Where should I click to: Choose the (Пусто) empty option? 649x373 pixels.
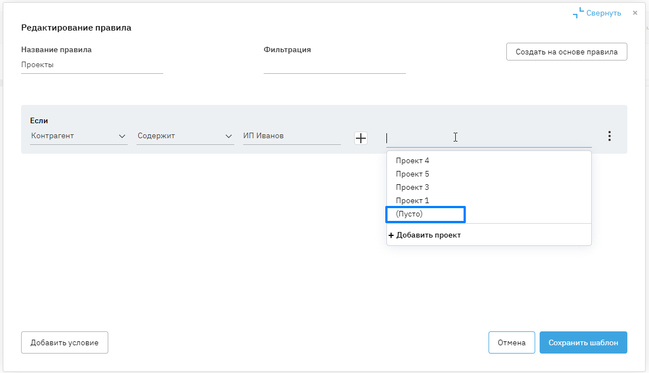[x=410, y=214]
